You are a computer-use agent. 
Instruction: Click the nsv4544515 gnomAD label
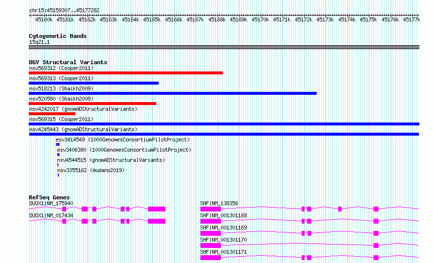(111, 160)
